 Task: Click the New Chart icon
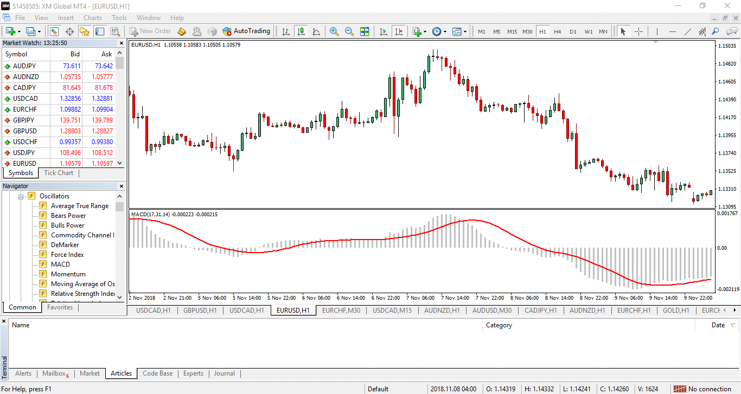point(11,31)
